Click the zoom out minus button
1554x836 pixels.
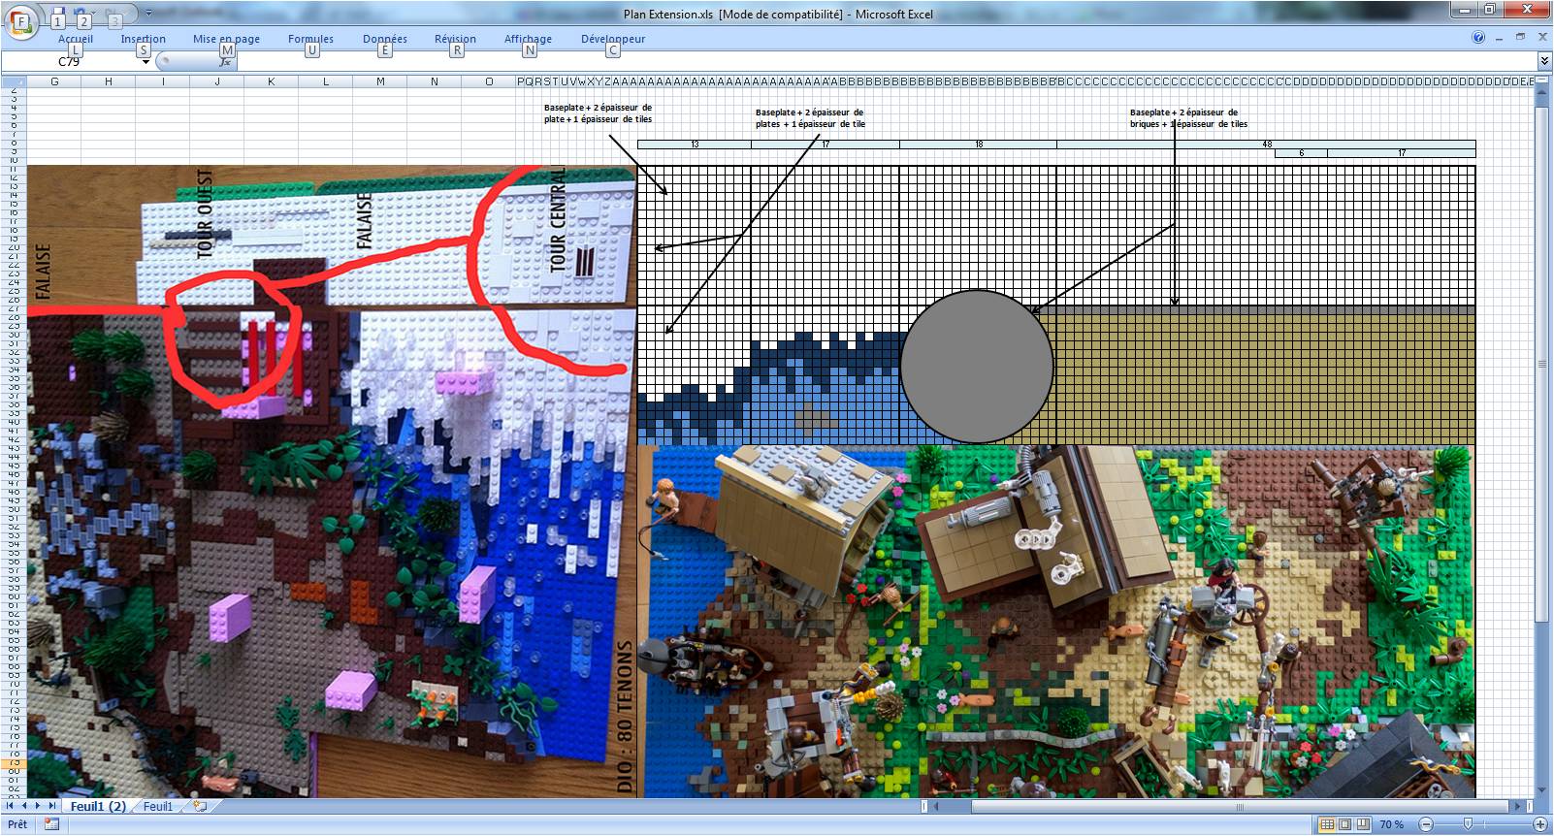click(1425, 824)
